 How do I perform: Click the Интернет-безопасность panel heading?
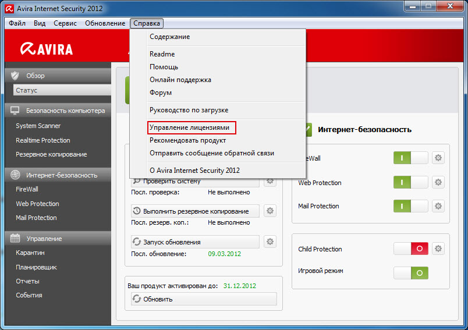tap(364, 129)
